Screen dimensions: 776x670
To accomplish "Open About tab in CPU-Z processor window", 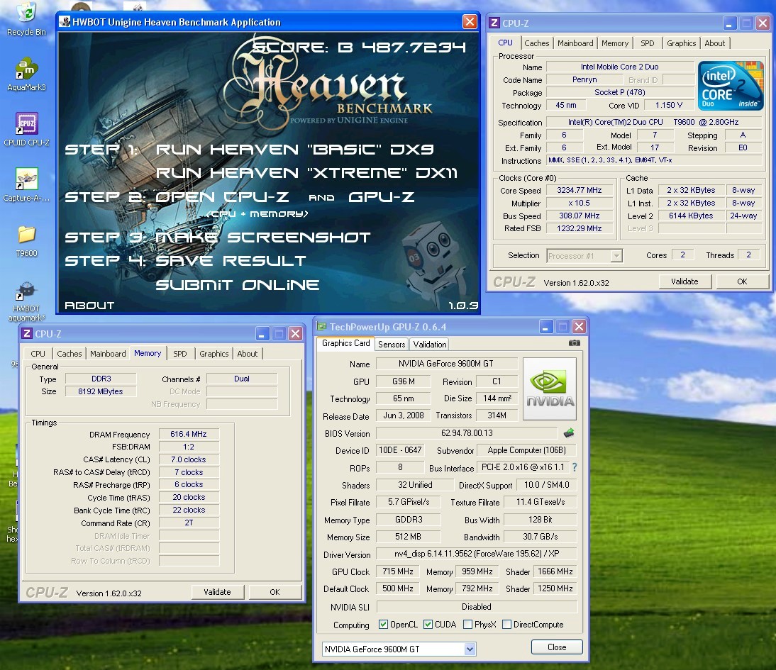I will point(714,43).
